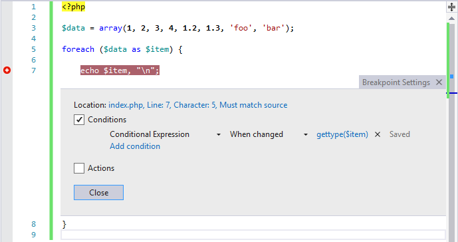The height and width of the screenshot is (242, 458).
Task: Click the Add condition link
Action: point(135,146)
